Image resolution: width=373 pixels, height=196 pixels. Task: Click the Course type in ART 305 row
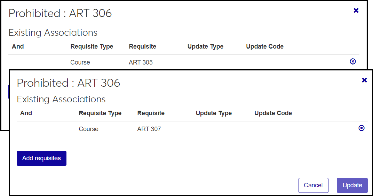point(80,62)
